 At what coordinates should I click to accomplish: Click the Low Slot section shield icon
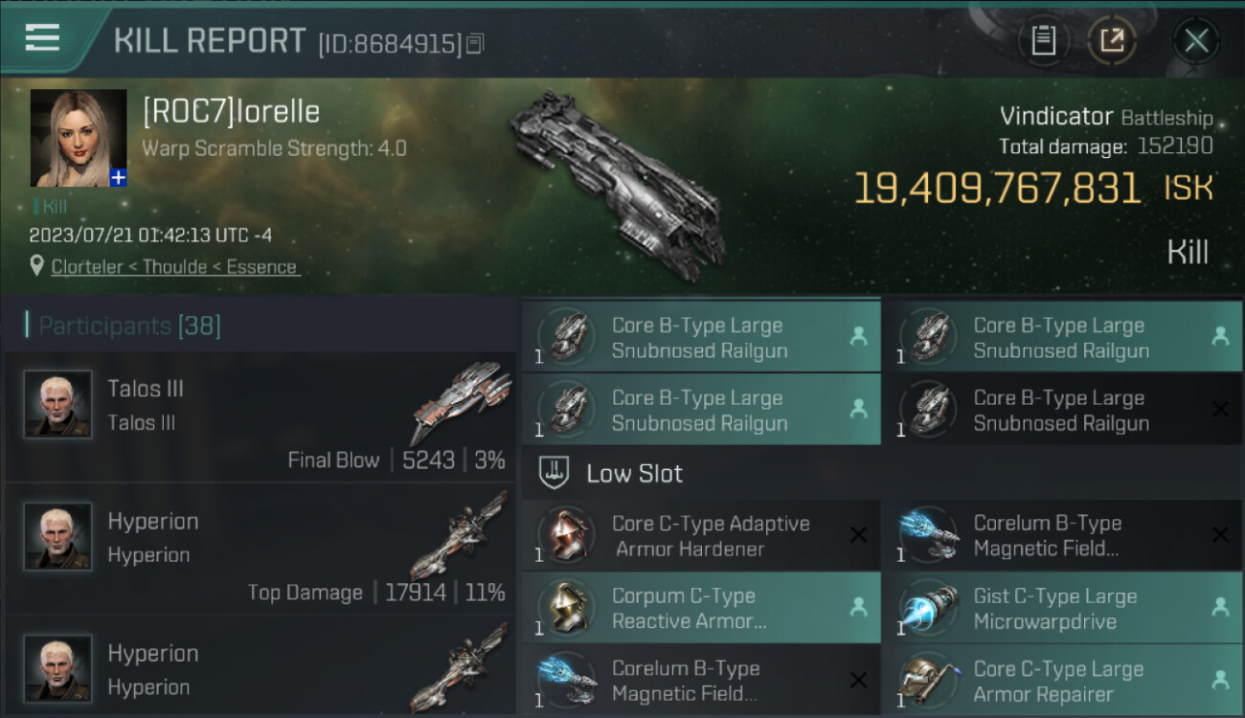(555, 473)
